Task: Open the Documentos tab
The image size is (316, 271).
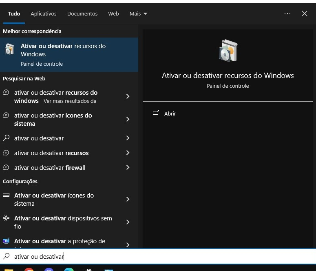Action: point(82,14)
